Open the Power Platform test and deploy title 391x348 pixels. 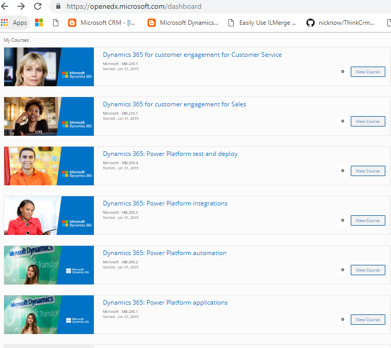[170, 154]
